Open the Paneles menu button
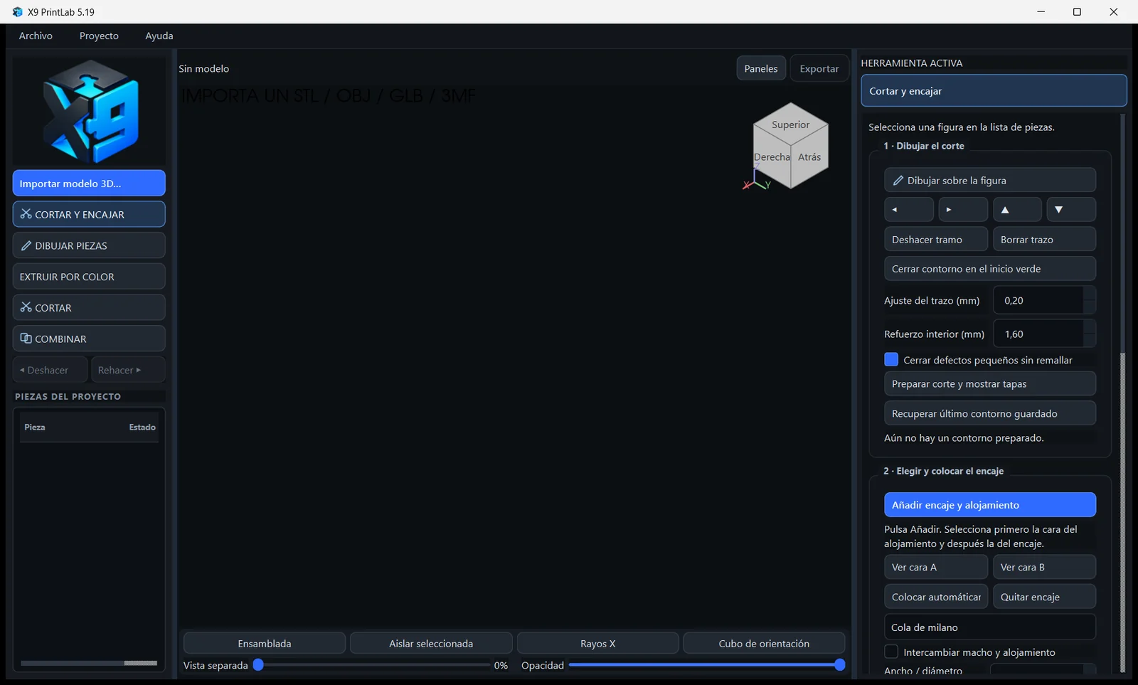The image size is (1138, 685). 761,68
